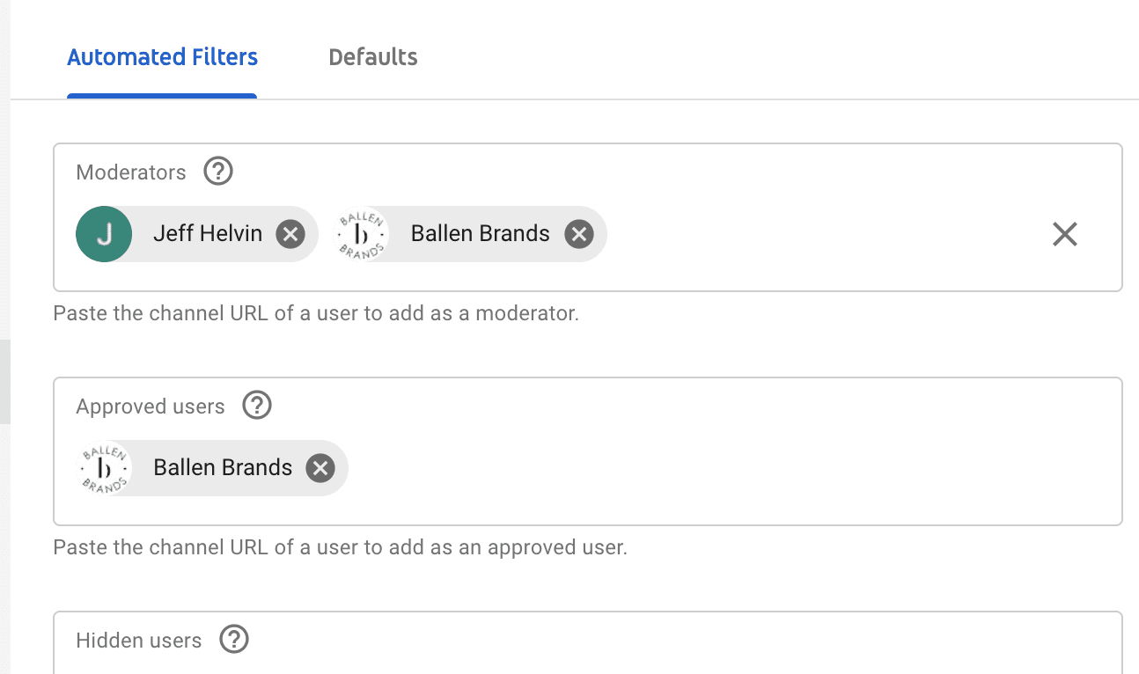
Task: Select the Ballen Brands name in Approved users
Action: pyautogui.click(x=223, y=468)
